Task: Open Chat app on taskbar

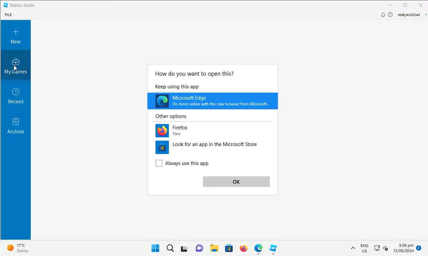Action: pyautogui.click(x=200, y=248)
